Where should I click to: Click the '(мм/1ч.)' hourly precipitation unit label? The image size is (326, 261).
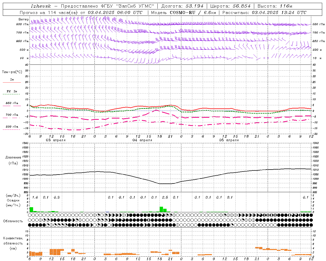coord(13,205)
